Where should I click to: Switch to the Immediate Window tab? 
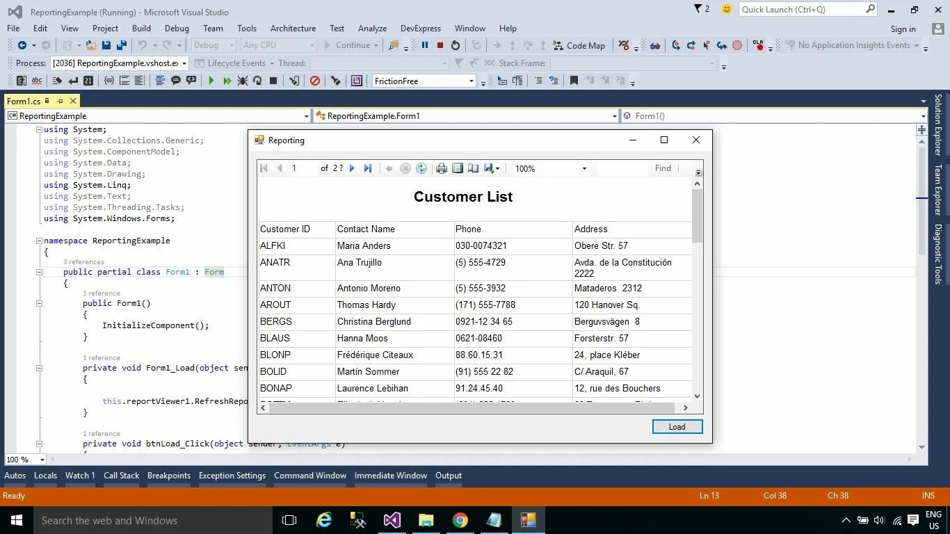391,476
